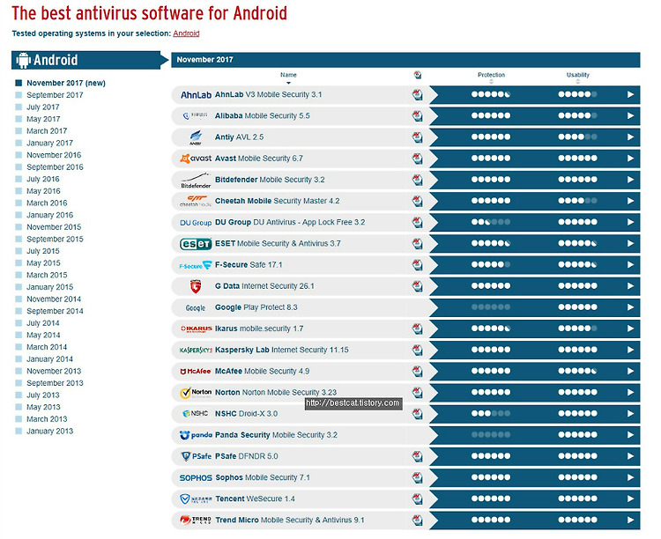Viewport: 661px width, 539px height.
Task: Click the F-Secure logo
Action: [x=196, y=265]
